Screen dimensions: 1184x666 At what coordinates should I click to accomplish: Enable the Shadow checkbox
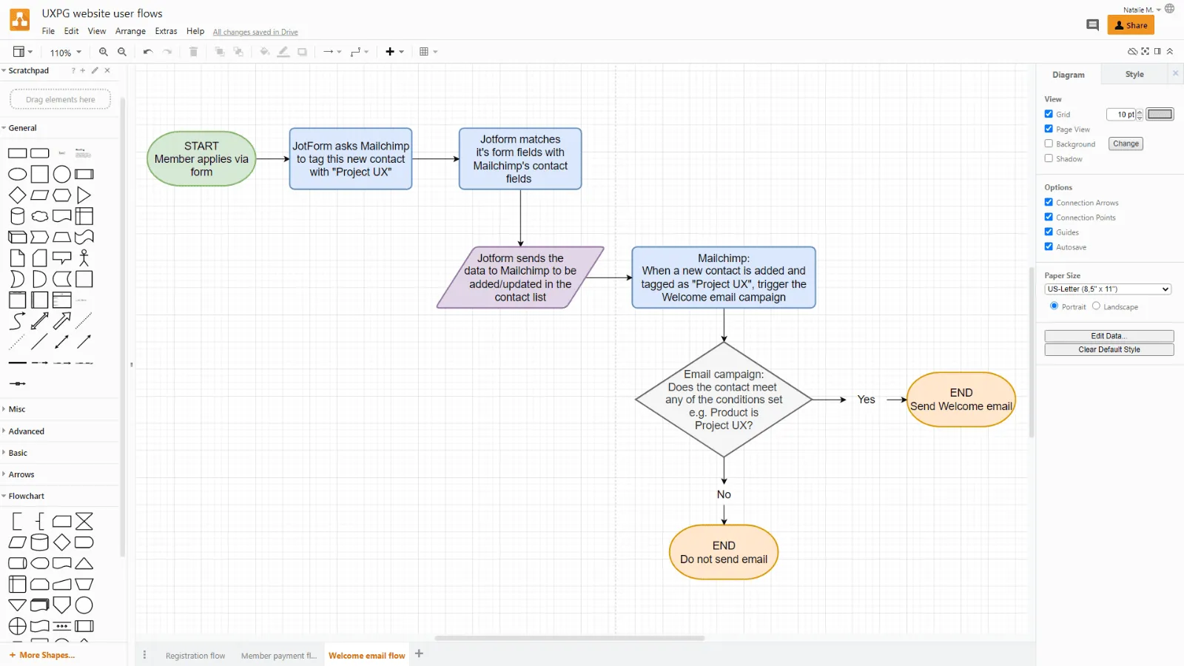[x=1049, y=158]
